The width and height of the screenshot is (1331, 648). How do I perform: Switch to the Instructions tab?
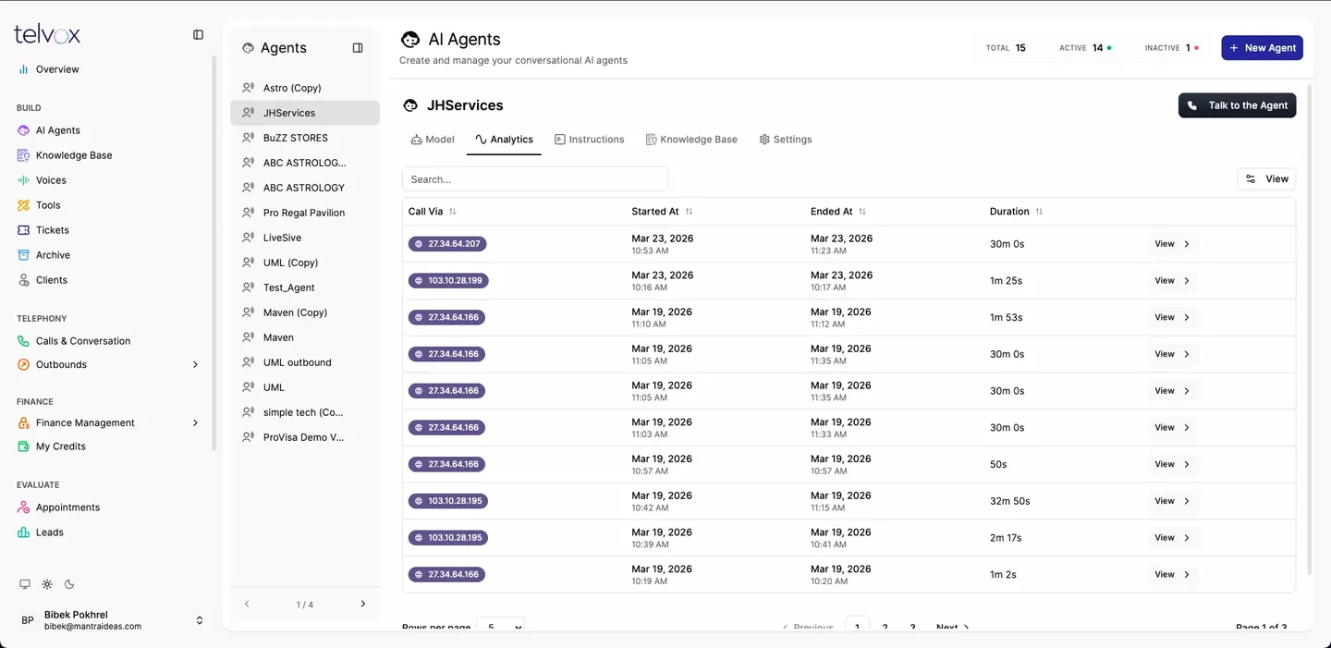tap(590, 140)
